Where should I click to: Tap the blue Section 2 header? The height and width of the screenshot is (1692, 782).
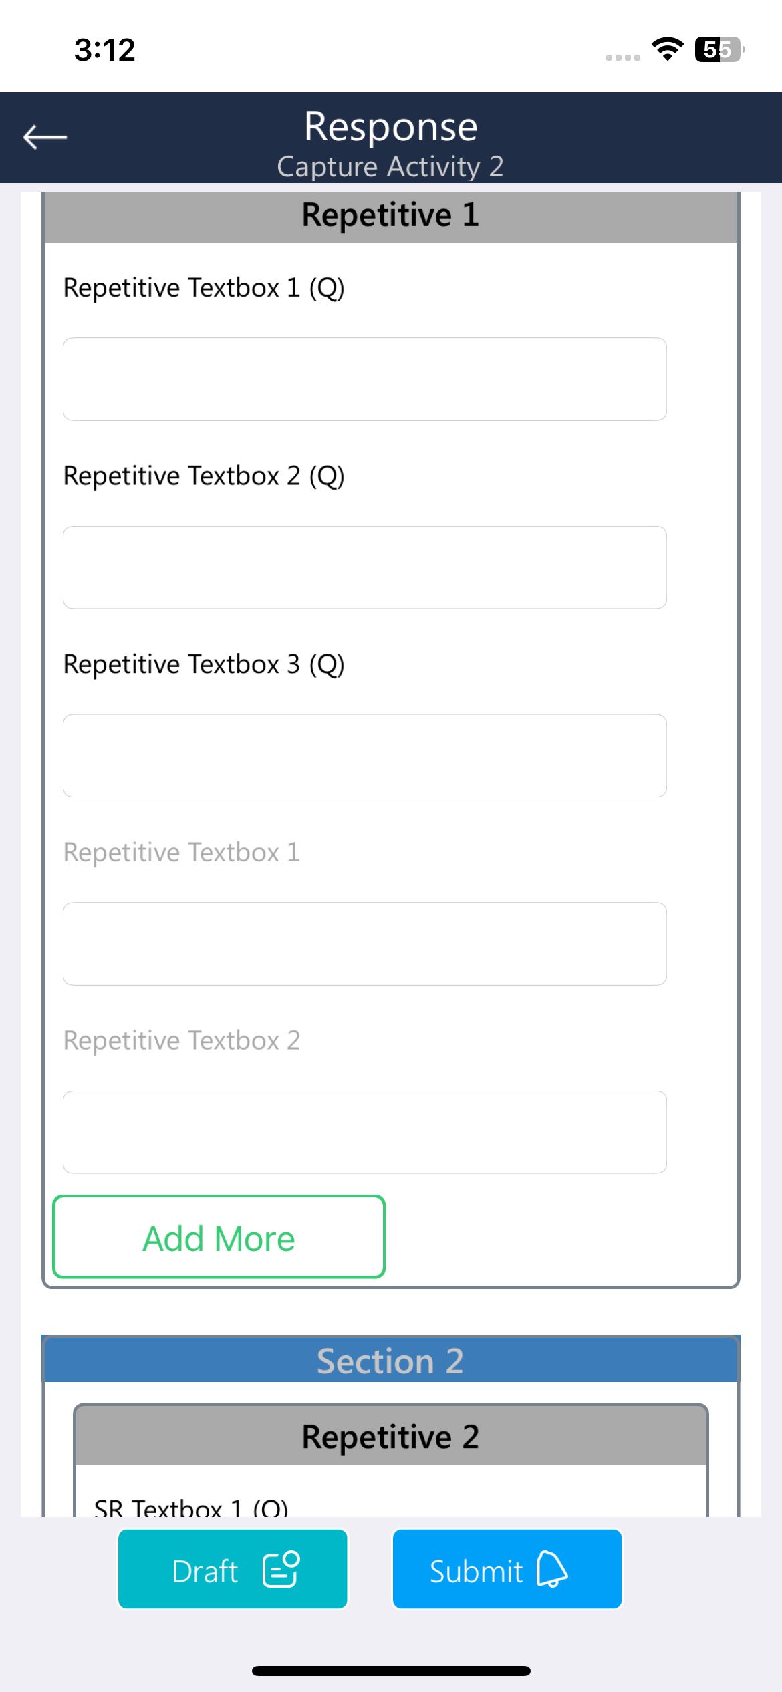point(390,1361)
